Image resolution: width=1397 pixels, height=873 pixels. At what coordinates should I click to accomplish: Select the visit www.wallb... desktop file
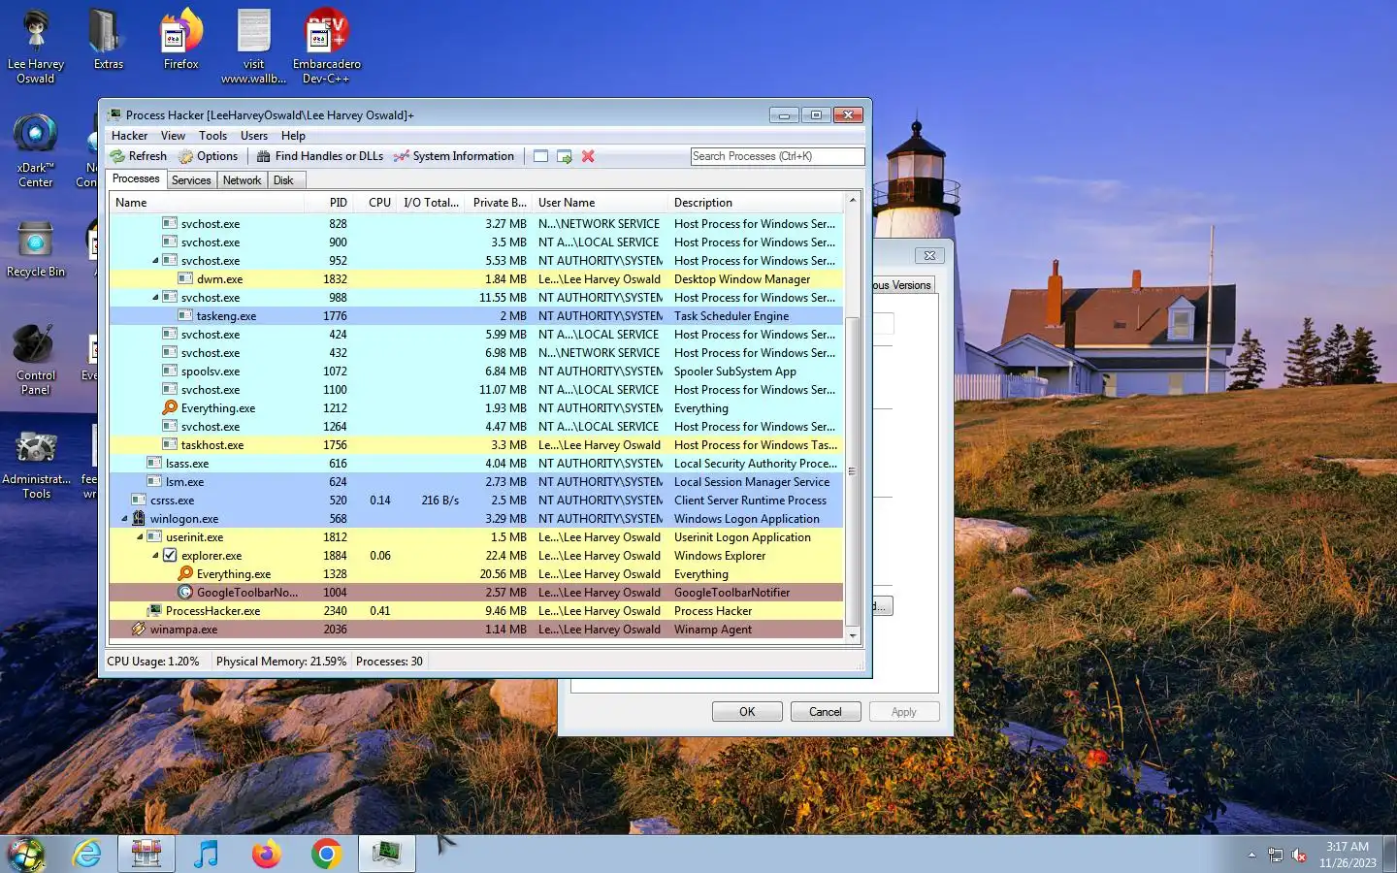pos(254,46)
